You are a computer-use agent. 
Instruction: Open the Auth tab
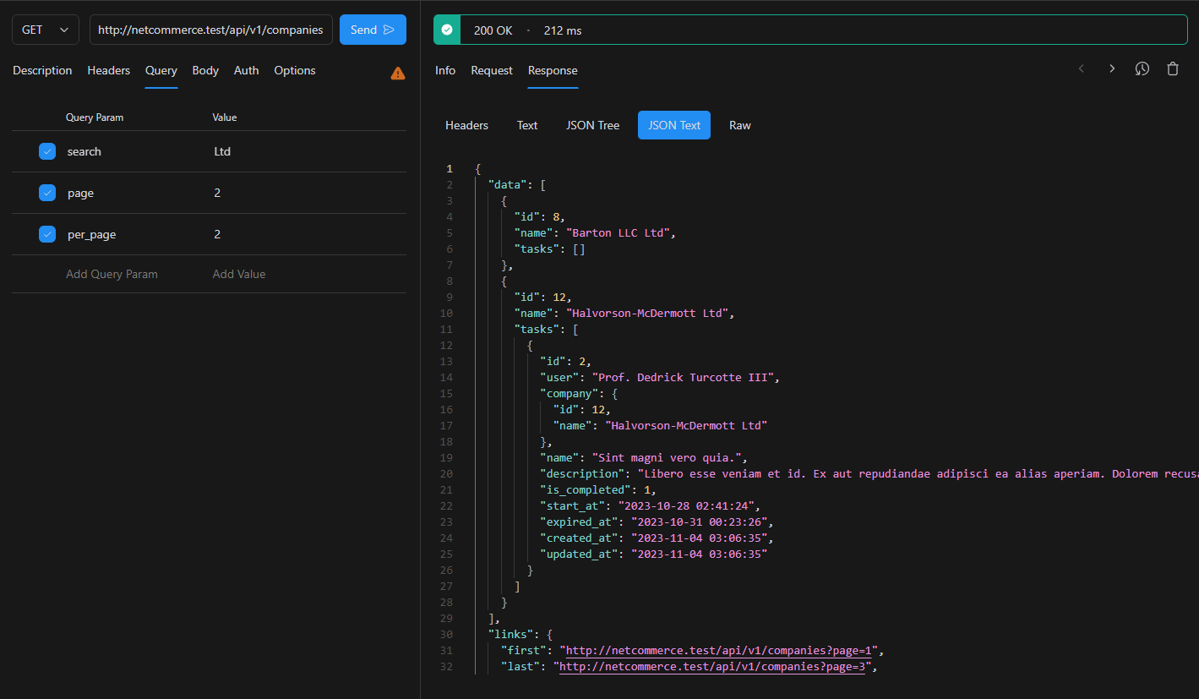(x=246, y=70)
